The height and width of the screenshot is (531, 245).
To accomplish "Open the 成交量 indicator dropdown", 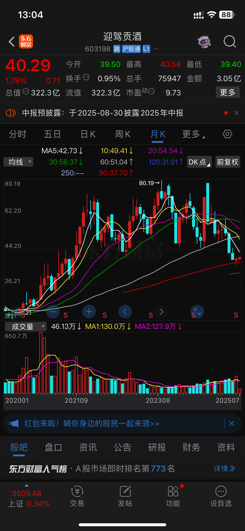I will (26, 327).
